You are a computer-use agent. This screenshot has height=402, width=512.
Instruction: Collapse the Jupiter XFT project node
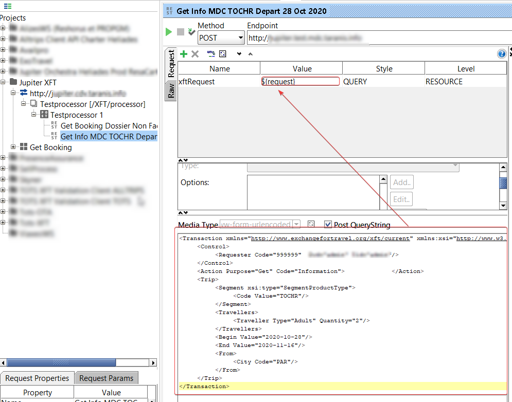[4, 82]
